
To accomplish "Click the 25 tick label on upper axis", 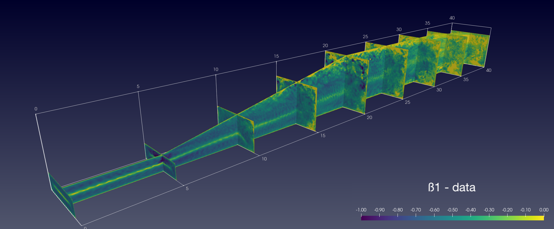I will pos(365,37).
